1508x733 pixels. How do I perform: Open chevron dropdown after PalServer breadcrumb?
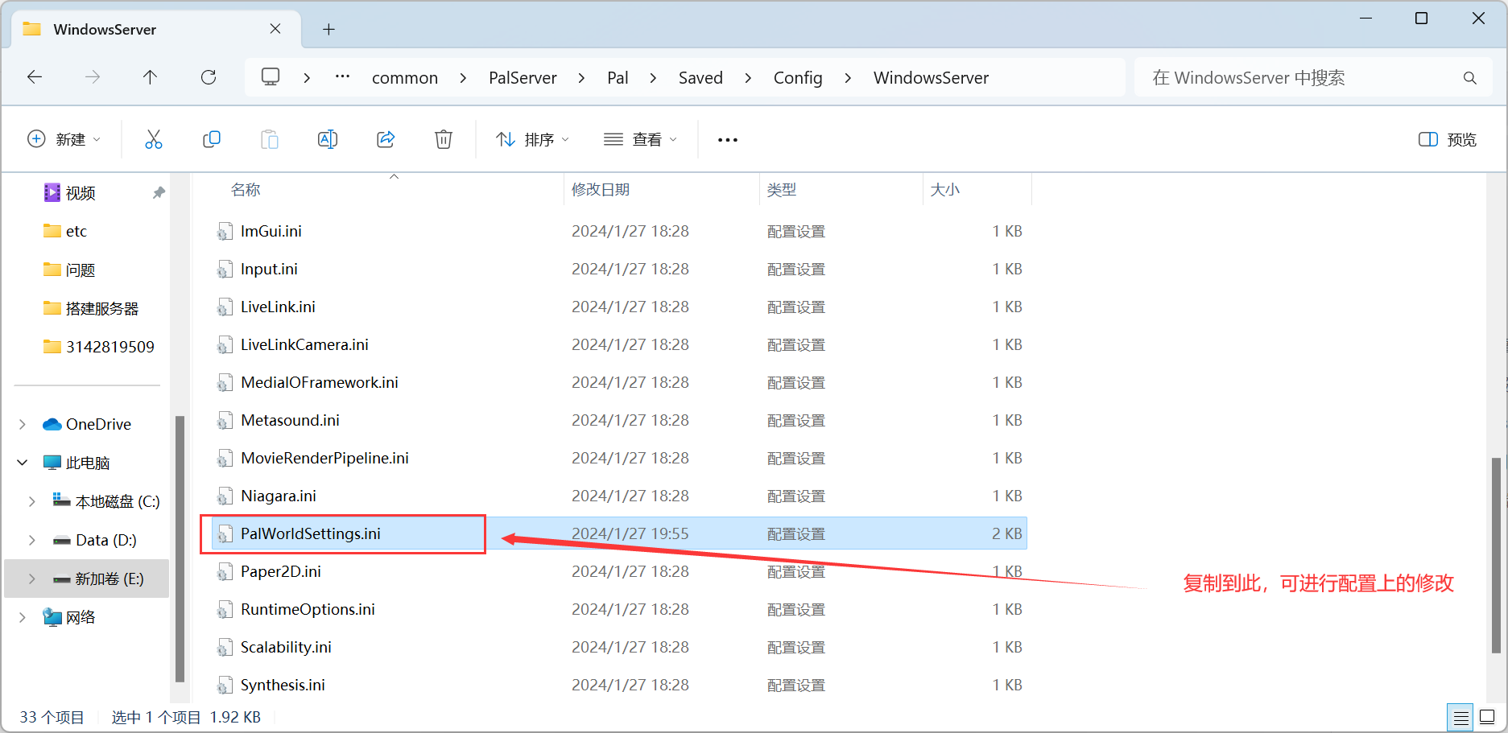pyautogui.click(x=581, y=78)
